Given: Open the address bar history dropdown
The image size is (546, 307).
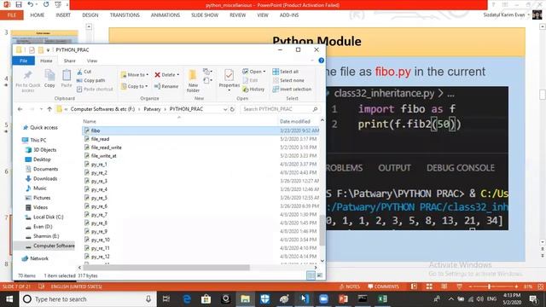Looking at the screenshot, I should [225, 109].
